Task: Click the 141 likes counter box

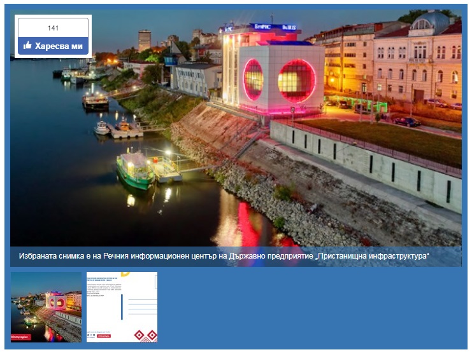Action: (53, 28)
